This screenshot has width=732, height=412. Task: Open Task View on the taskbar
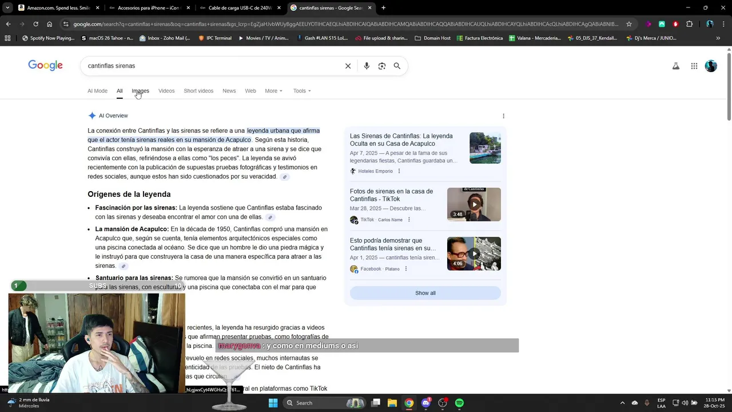(375, 403)
